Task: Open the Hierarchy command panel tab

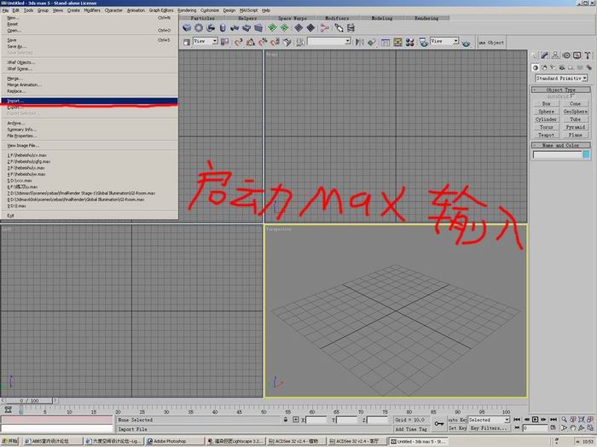Action: pos(555,55)
